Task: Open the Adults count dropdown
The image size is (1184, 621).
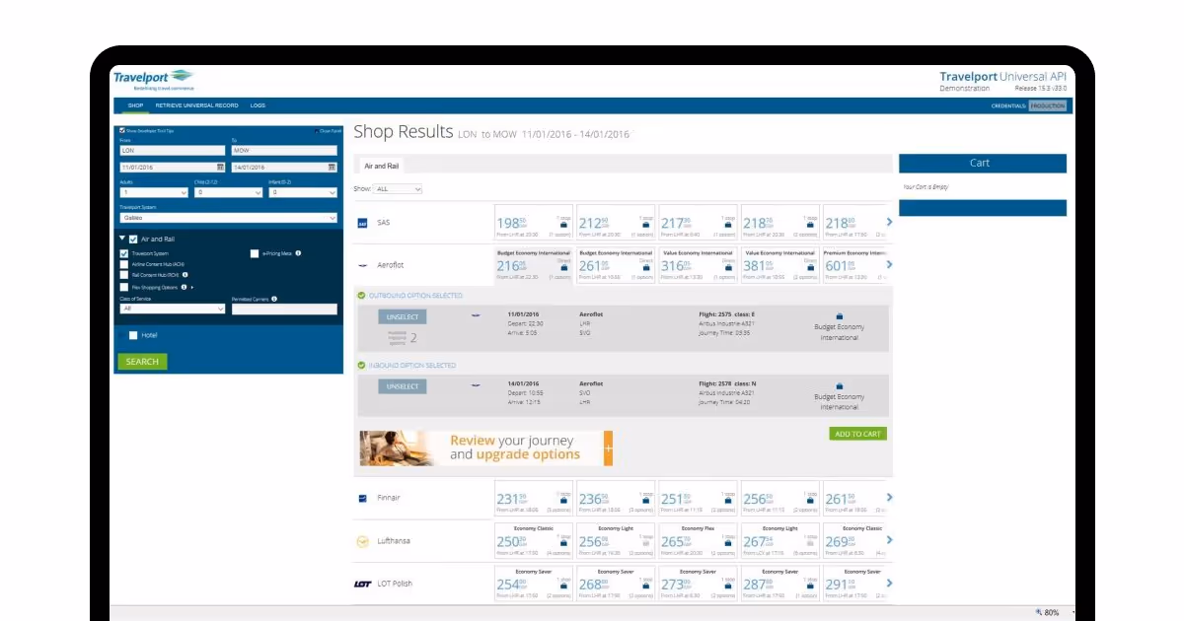Action: (154, 193)
